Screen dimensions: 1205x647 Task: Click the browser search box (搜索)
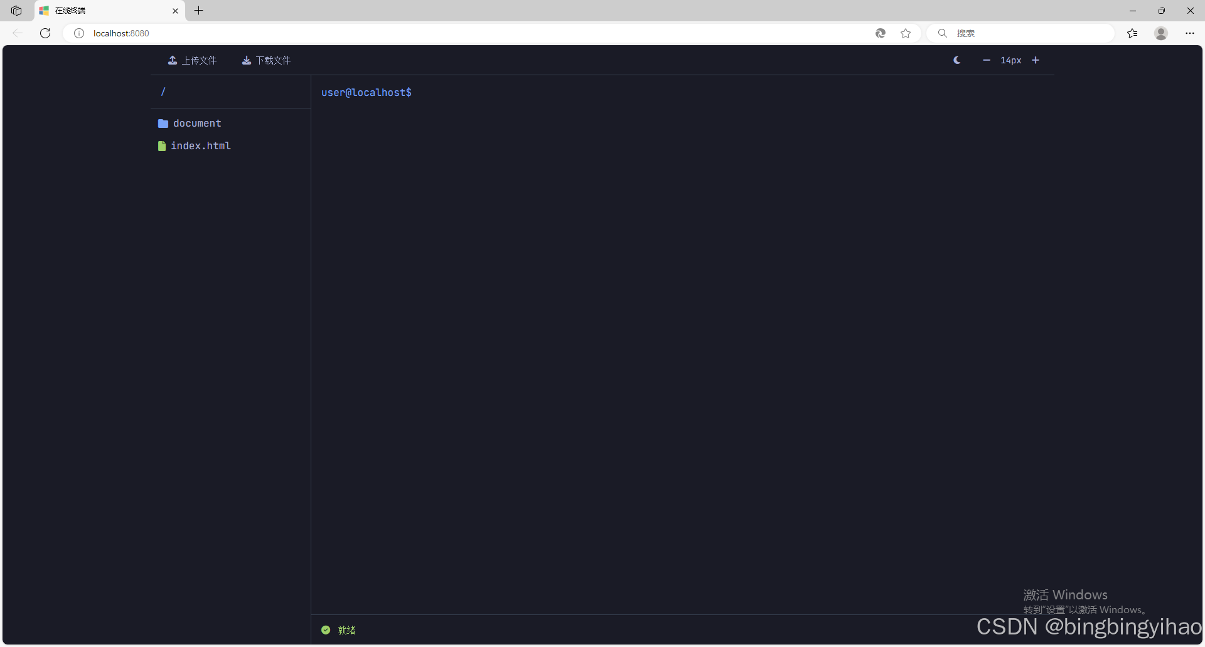coord(1020,33)
